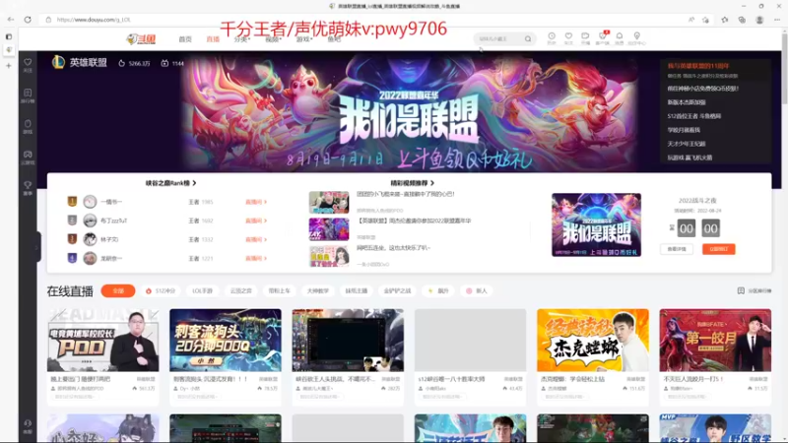The image size is (788, 443).
Task: Select the 金铲铲之战 filter tab
Action: (x=398, y=290)
